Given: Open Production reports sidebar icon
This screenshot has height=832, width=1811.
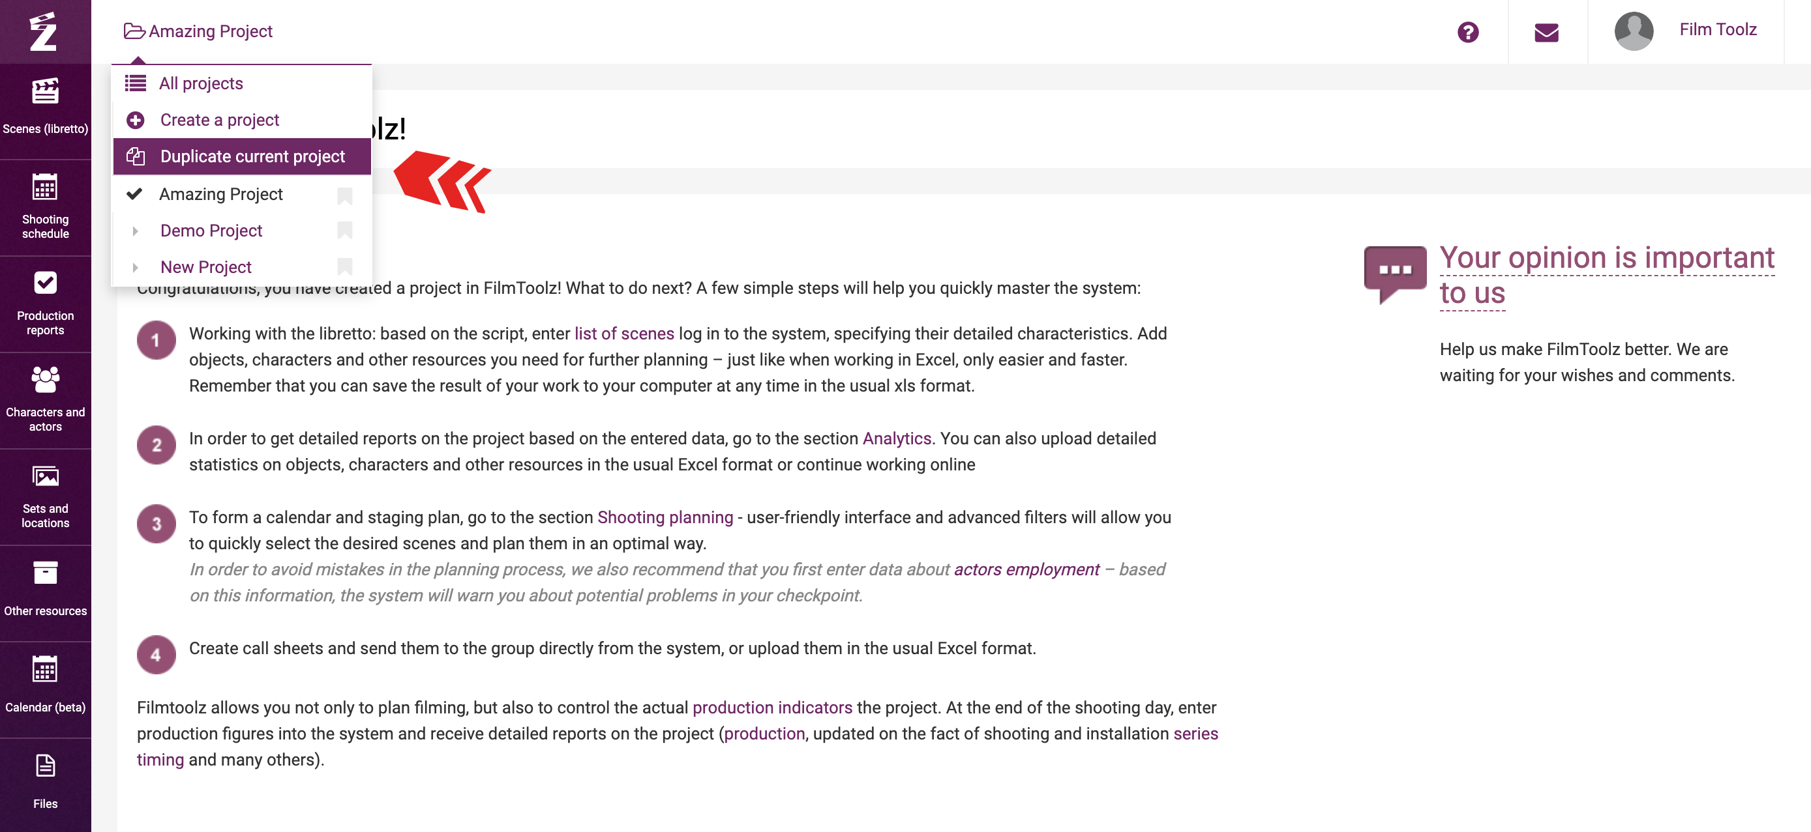Looking at the screenshot, I should [45, 283].
